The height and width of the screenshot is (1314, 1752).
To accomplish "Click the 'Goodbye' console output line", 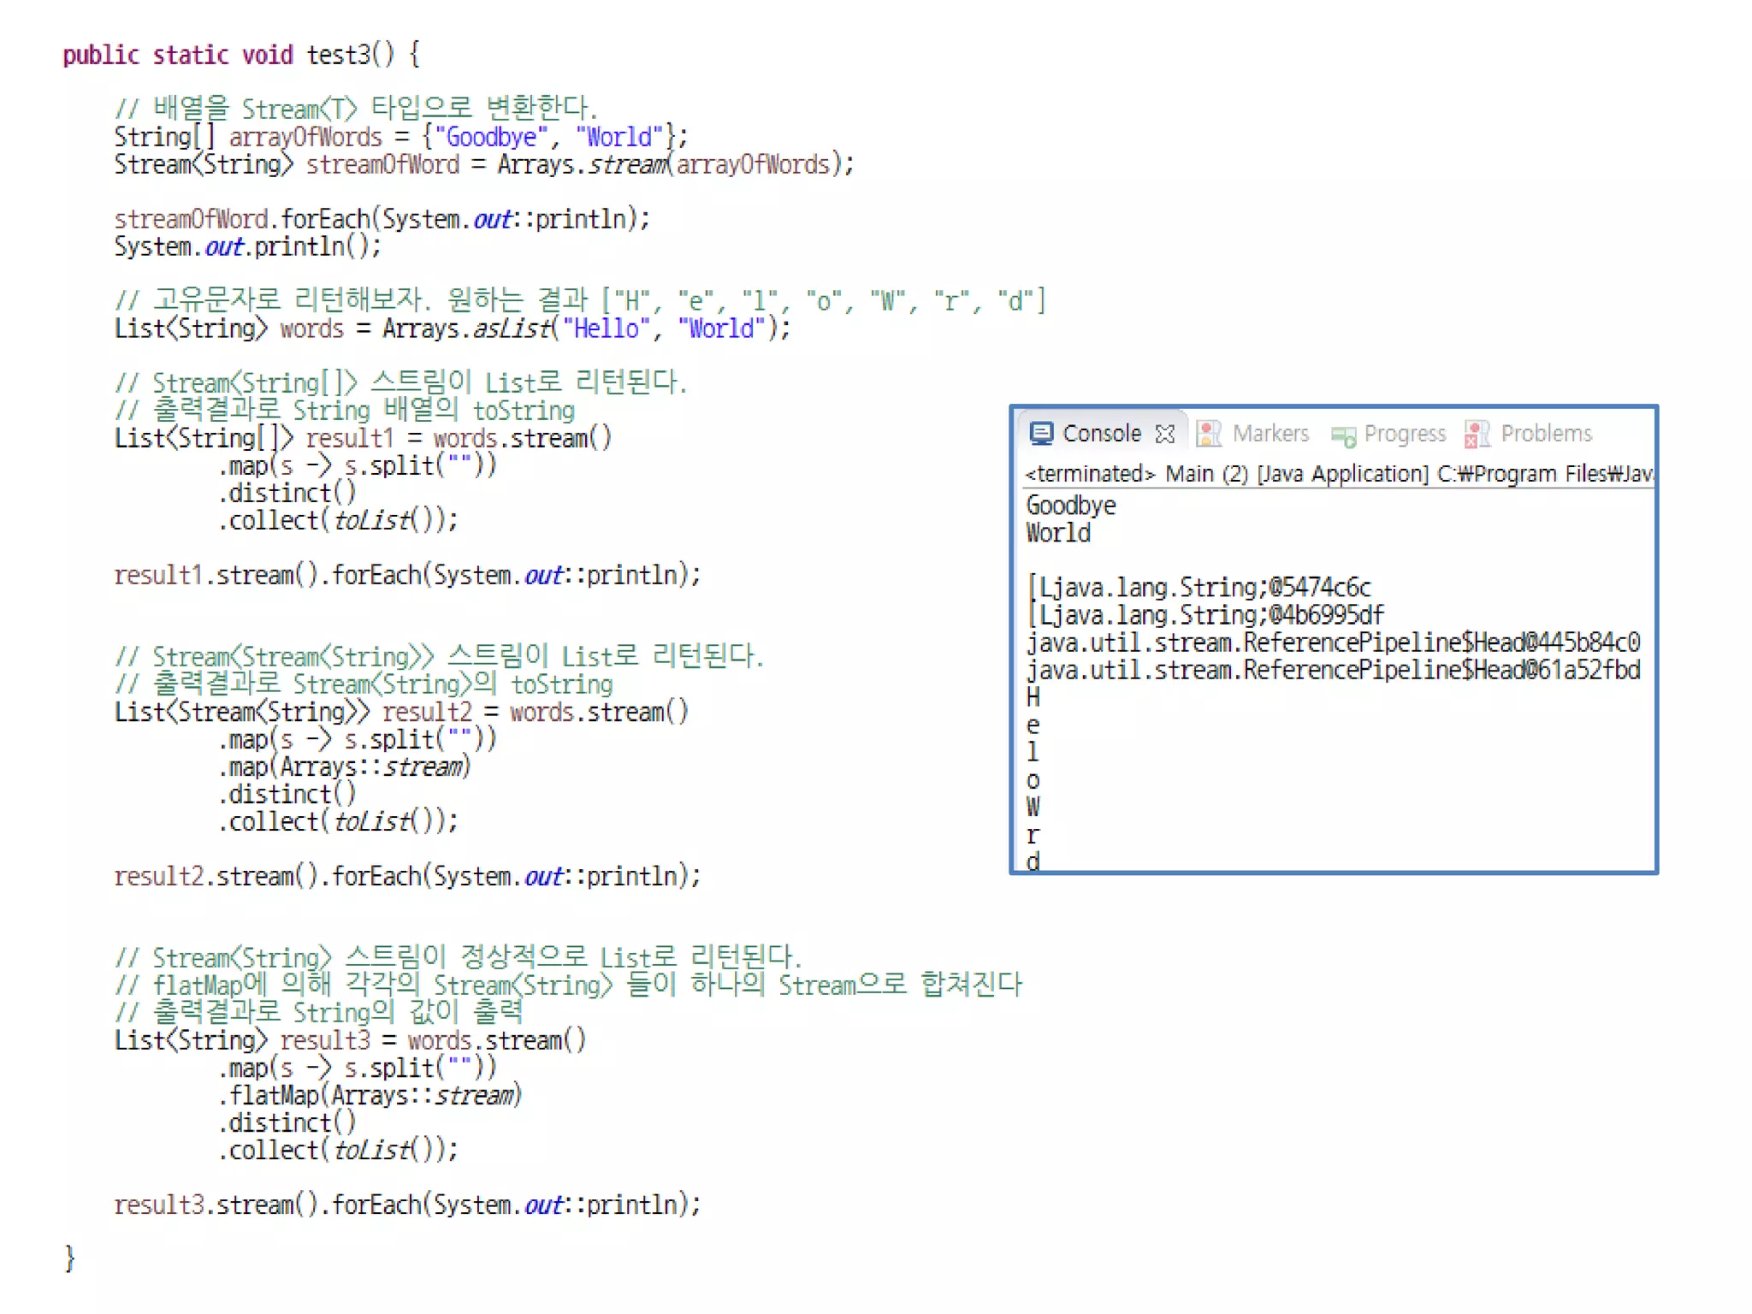I will coord(1070,506).
